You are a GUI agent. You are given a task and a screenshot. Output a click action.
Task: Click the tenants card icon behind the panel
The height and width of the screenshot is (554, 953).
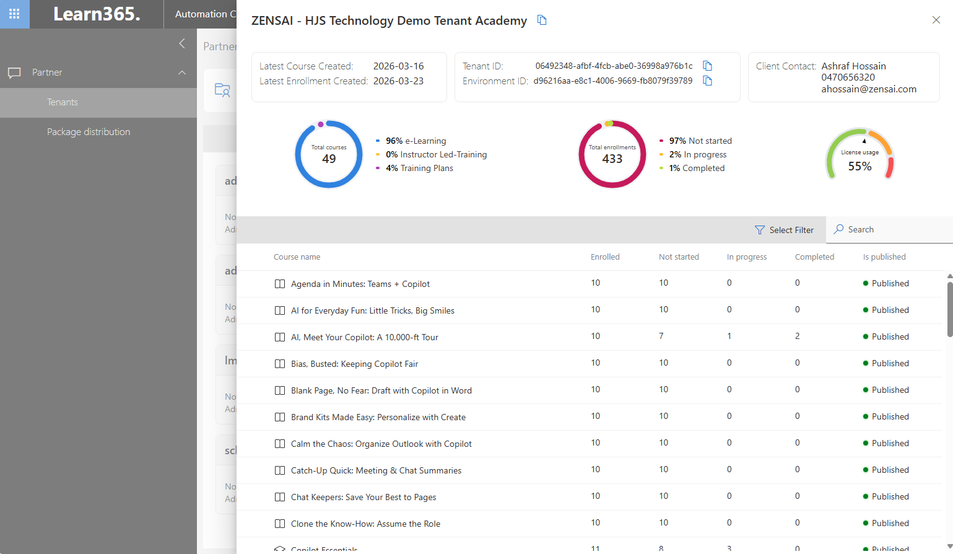point(222,90)
